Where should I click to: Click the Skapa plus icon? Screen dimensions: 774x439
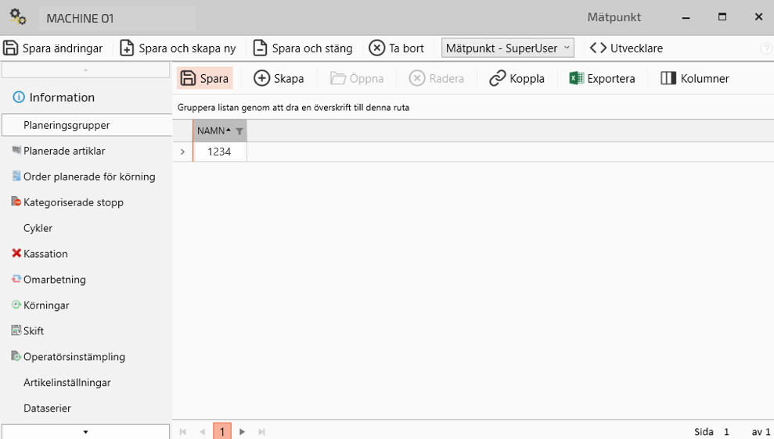[262, 78]
